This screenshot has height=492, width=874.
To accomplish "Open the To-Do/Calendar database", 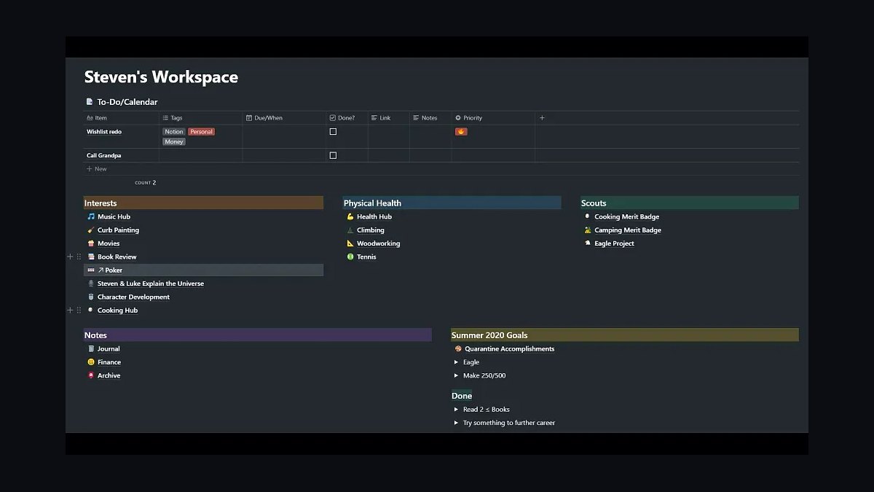I will 127,102.
